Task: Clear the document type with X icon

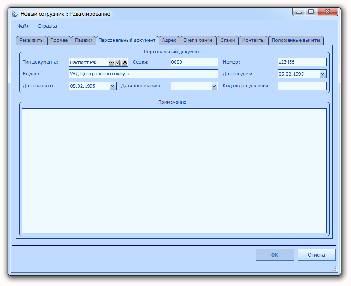Action: tap(125, 62)
